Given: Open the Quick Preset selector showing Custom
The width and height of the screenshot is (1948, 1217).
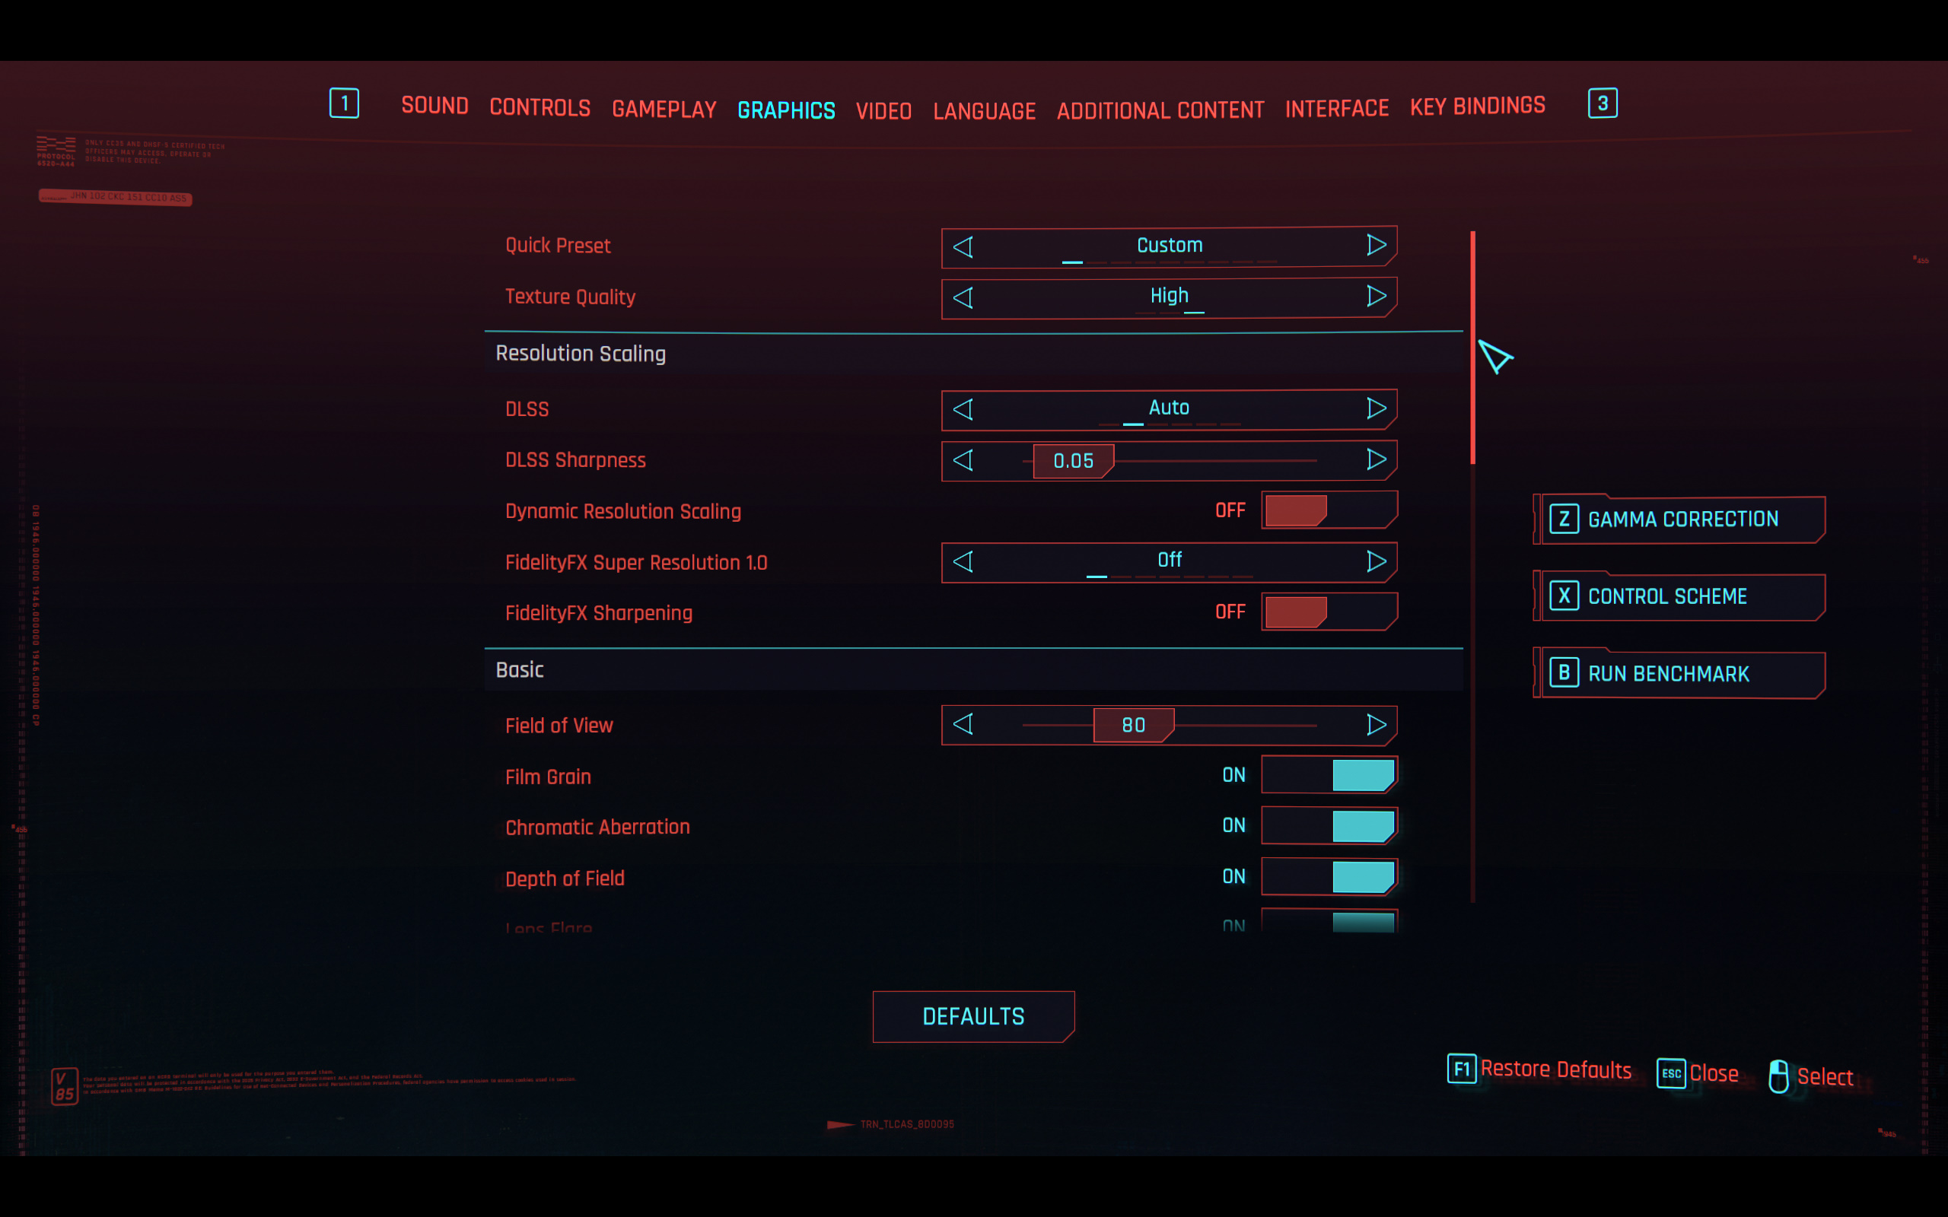Looking at the screenshot, I should (x=1169, y=246).
